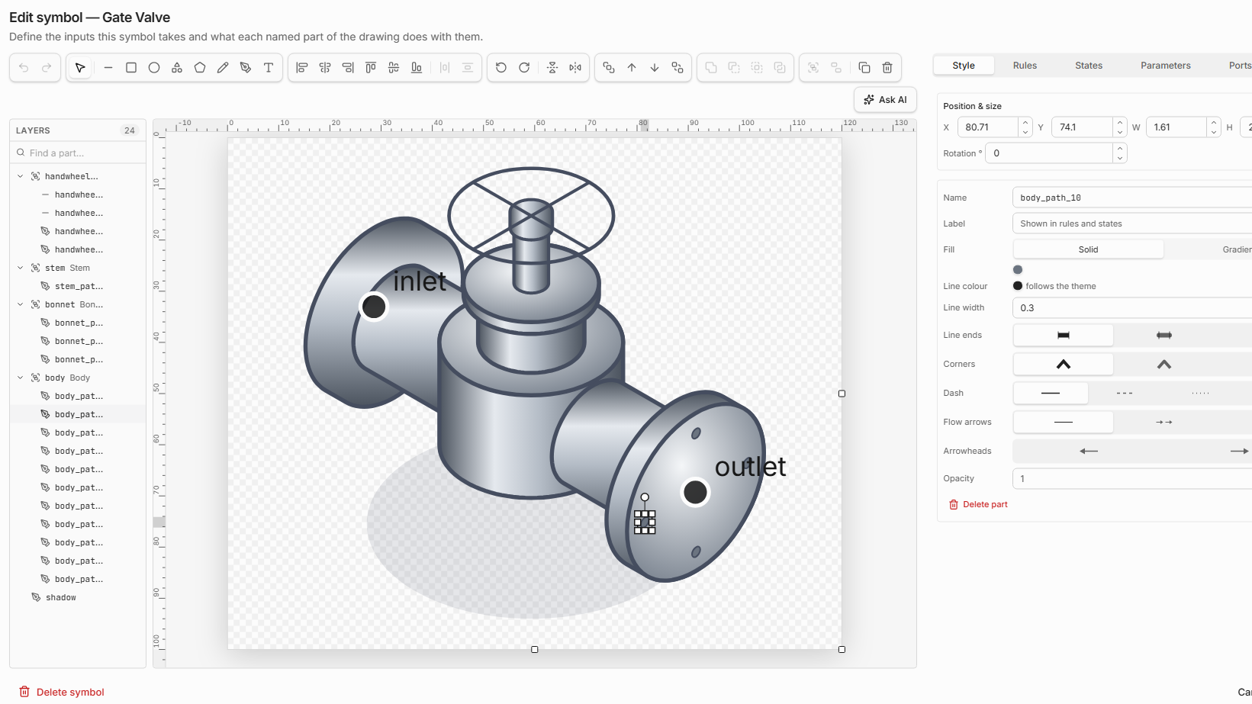
Task: Select the arrow pointer tool
Action: [80, 68]
